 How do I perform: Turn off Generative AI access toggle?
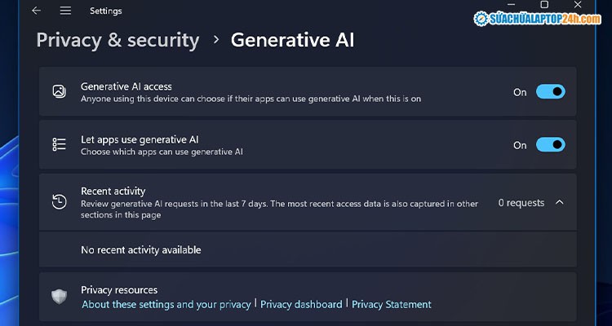550,92
